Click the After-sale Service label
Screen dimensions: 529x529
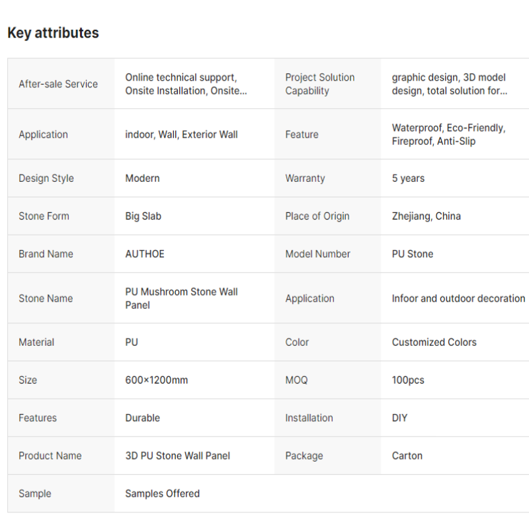click(x=58, y=84)
